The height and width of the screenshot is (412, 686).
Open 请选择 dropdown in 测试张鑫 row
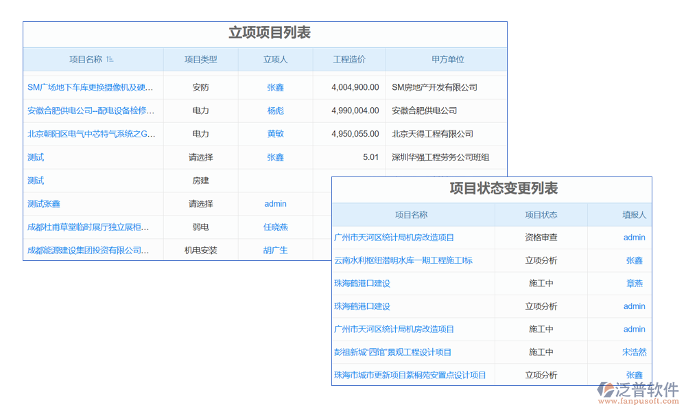tap(200, 204)
